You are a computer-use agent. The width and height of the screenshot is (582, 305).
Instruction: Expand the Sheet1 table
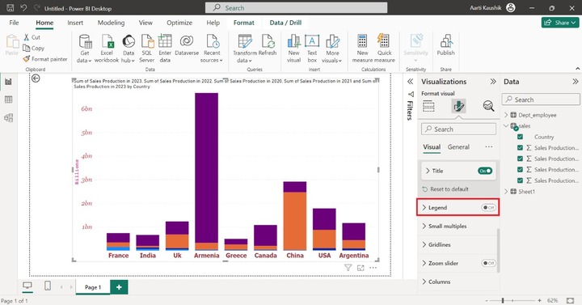pyautogui.click(x=506, y=191)
